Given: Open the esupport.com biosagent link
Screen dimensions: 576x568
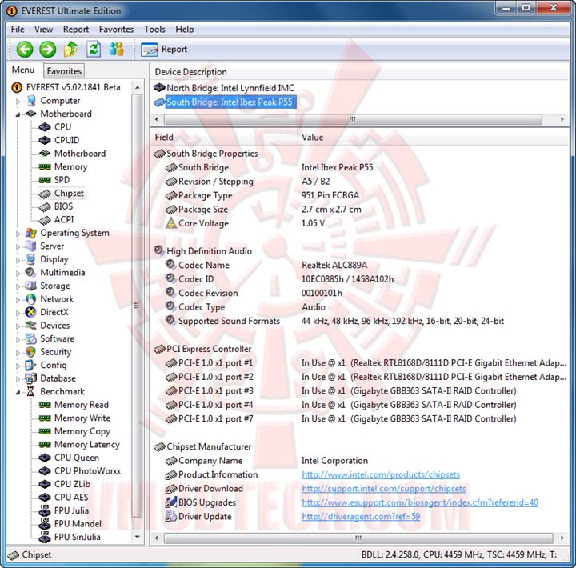Looking at the screenshot, I should [x=420, y=502].
